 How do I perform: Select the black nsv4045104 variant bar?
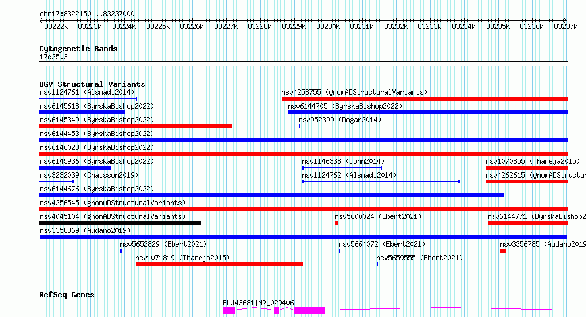(120, 223)
